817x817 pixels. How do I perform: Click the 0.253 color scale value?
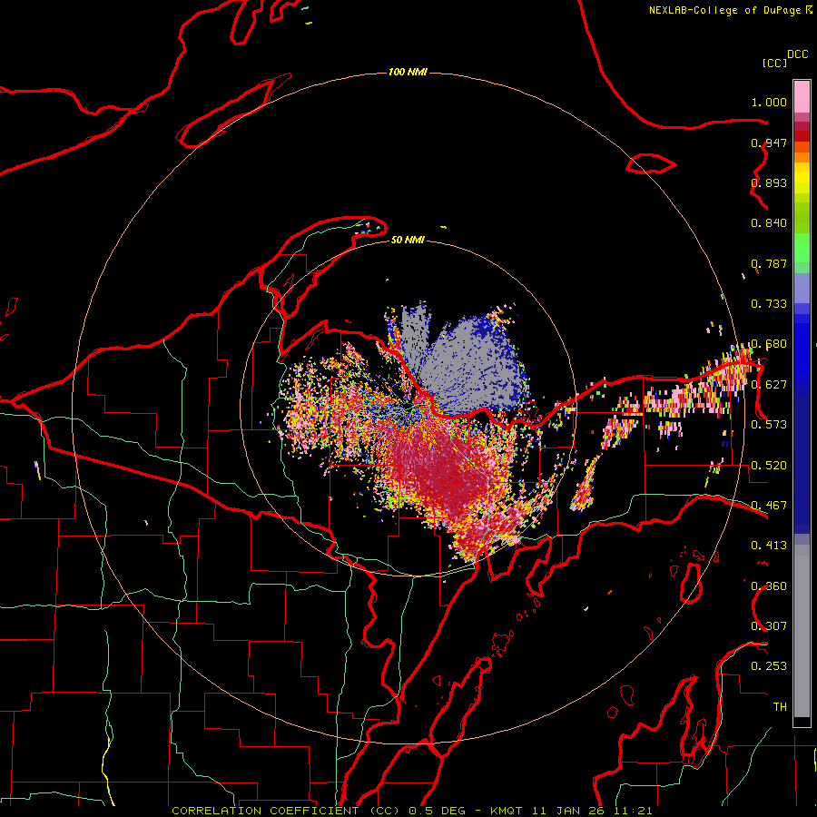[x=769, y=666]
